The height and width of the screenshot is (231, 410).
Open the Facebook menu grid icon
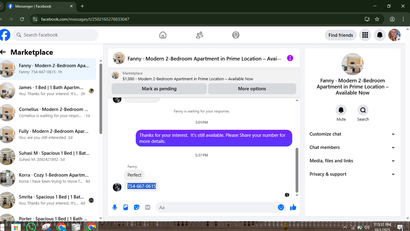tap(365, 35)
